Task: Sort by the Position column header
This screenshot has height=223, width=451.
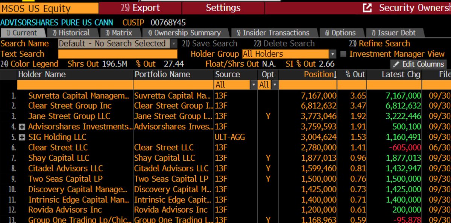Action: [320, 75]
